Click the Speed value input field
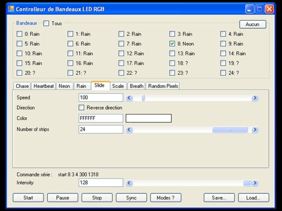This screenshot has width=282, height=211. click(x=101, y=97)
